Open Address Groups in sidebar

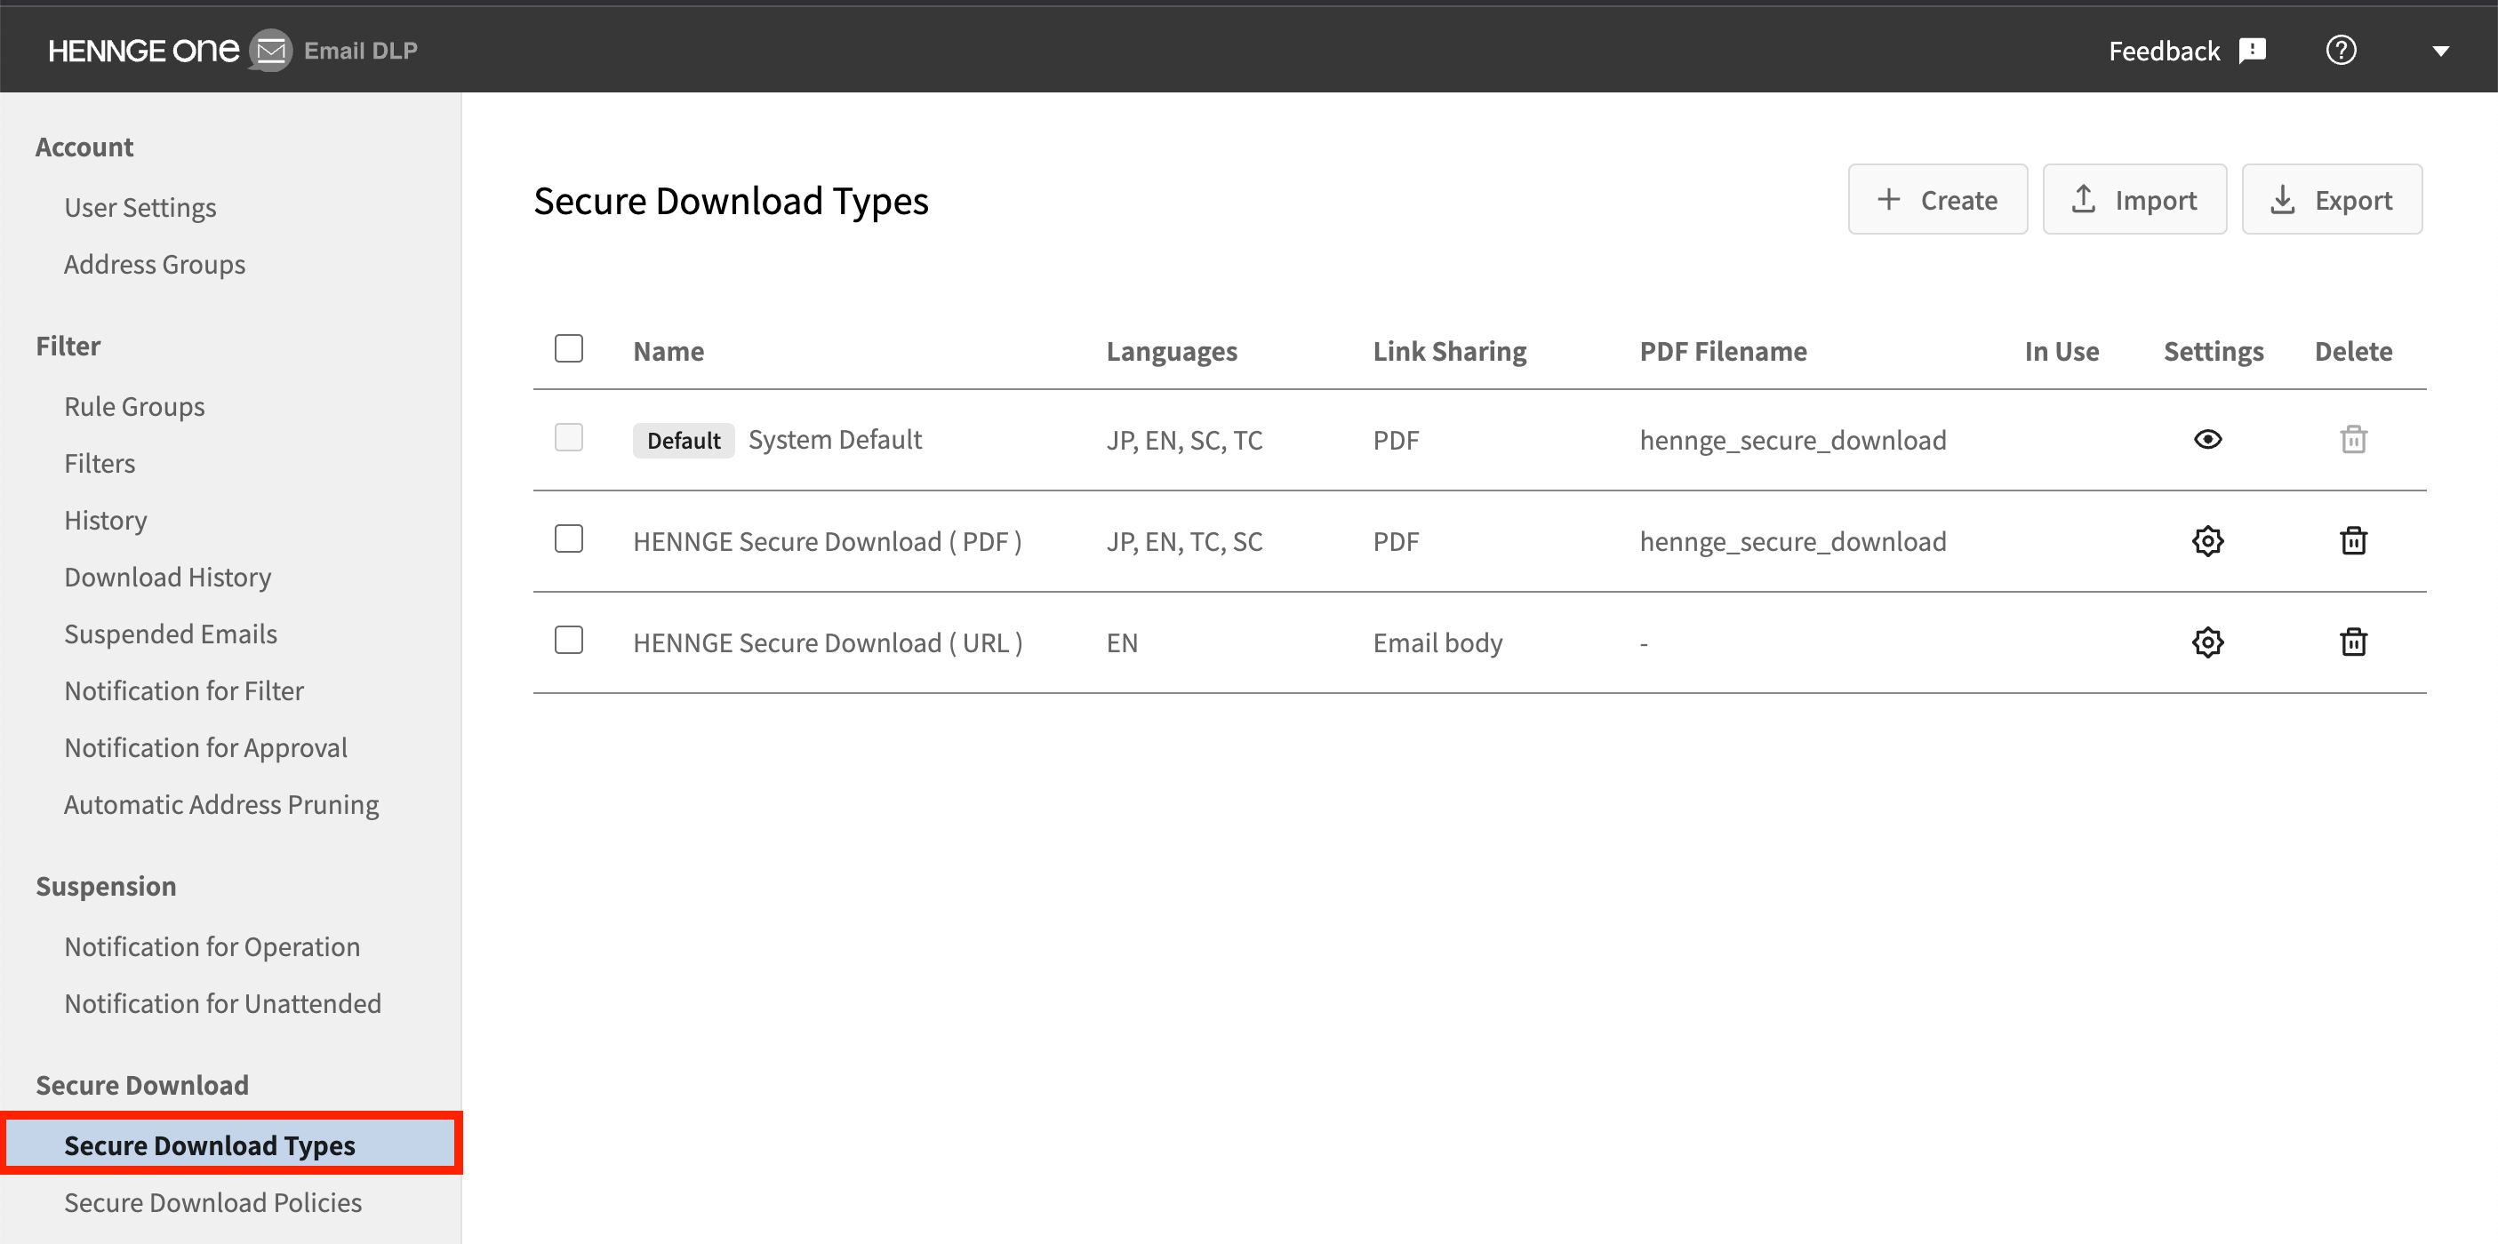click(x=154, y=265)
